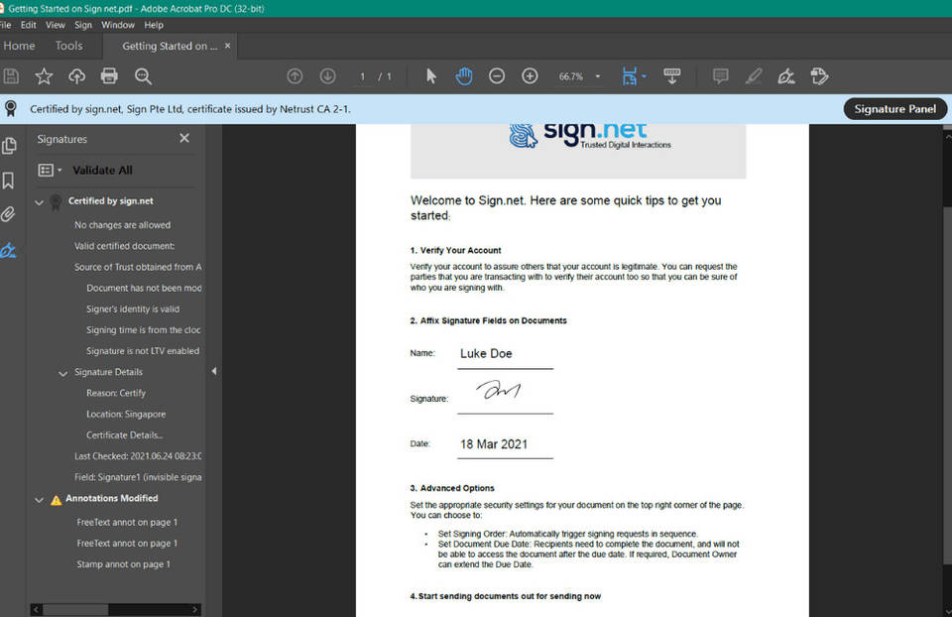Open page thumbnails side panel icon
952x617 pixels.
9,146
